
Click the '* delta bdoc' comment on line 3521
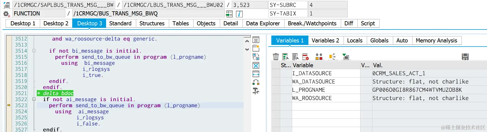click(55, 93)
